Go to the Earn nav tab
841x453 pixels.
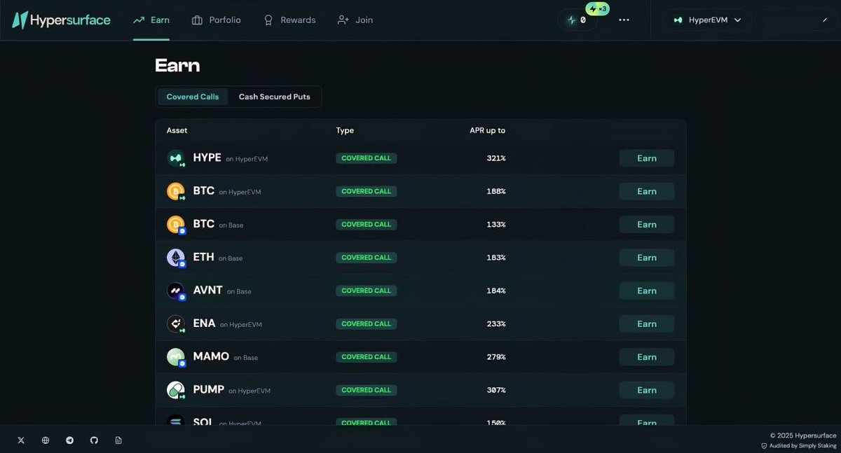coord(151,20)
